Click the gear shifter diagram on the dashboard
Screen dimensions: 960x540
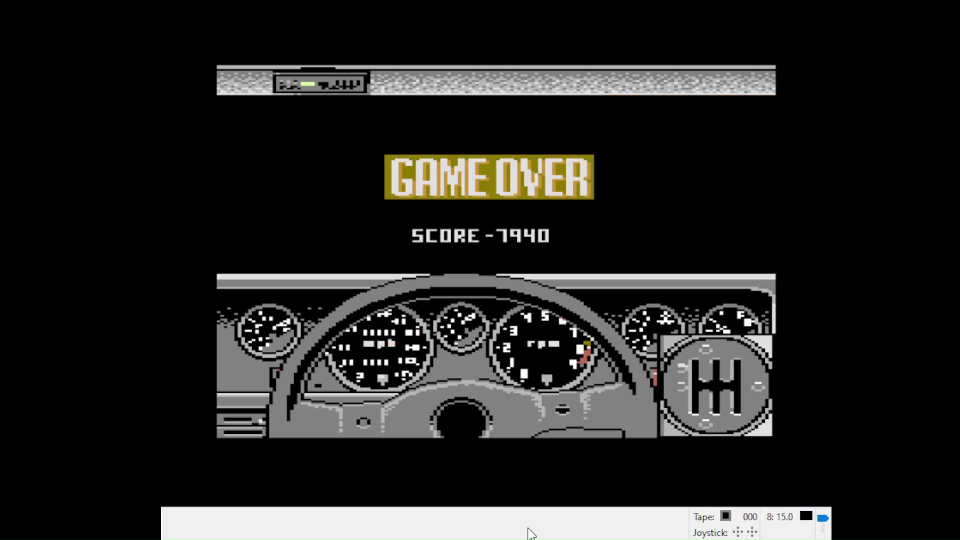click(716, 387)
